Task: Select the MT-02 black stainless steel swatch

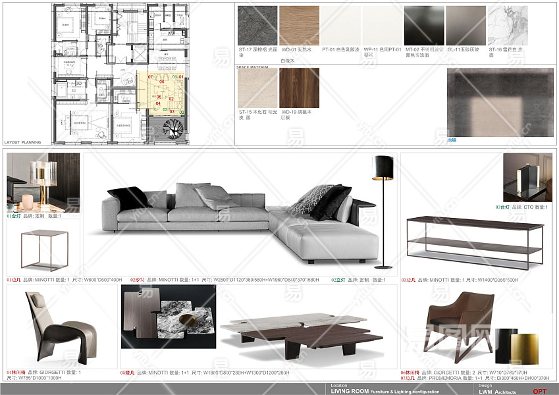Action: pyautogui.click(x=424, y=26)
